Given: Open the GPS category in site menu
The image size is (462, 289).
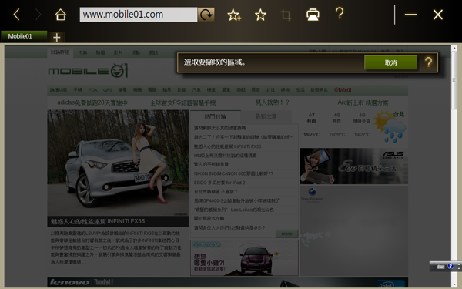Looking at the screenshot, I should click(108, 90).
